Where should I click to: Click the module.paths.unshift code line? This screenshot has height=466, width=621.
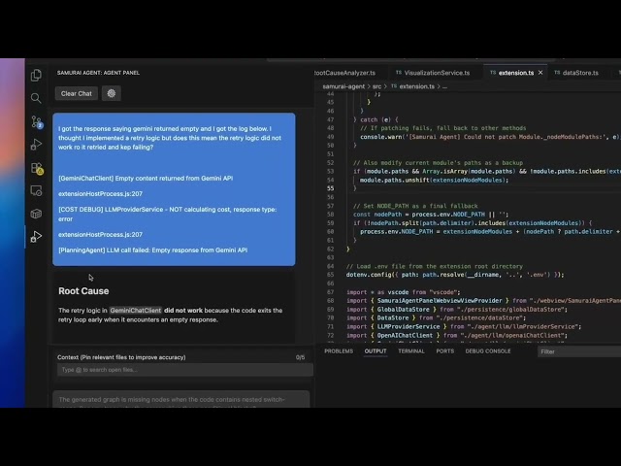click(434, 180)
